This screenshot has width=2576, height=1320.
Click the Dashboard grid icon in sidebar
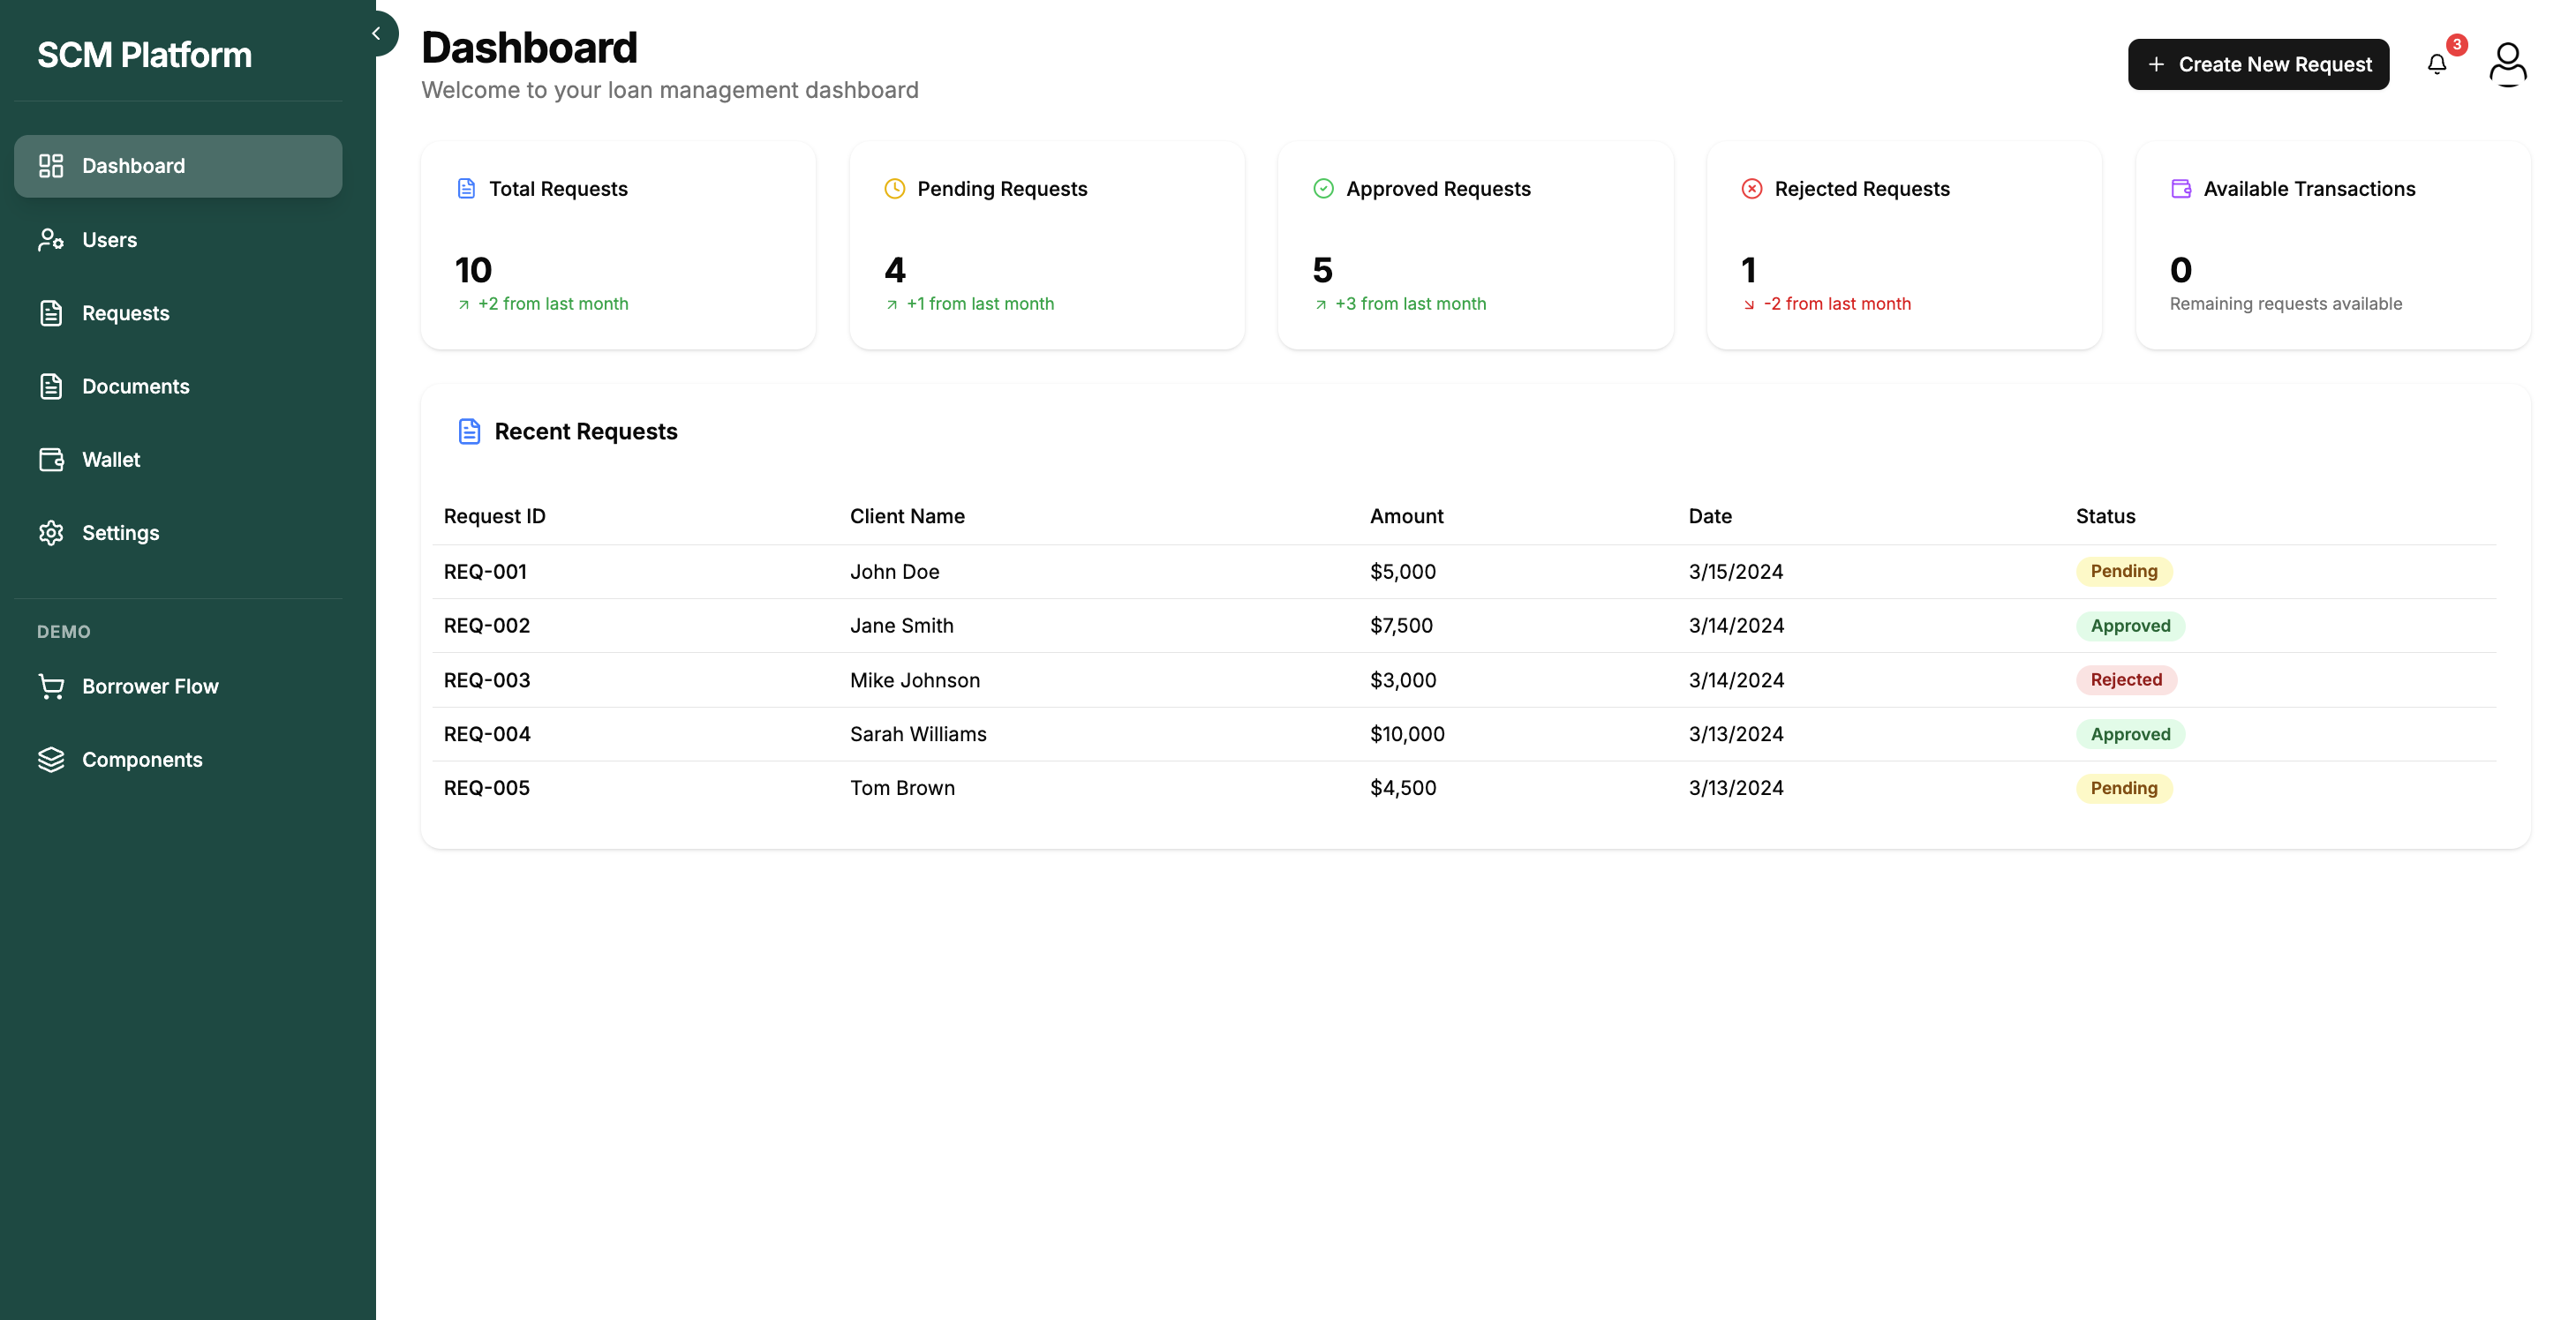point(51,166)
